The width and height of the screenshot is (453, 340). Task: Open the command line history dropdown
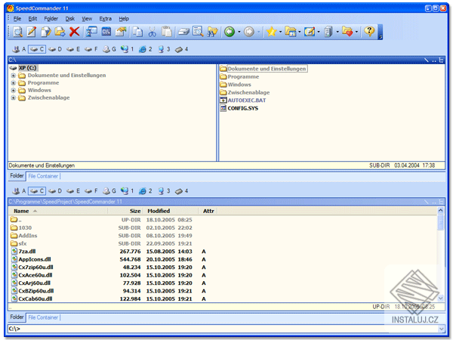click(441, 329)
